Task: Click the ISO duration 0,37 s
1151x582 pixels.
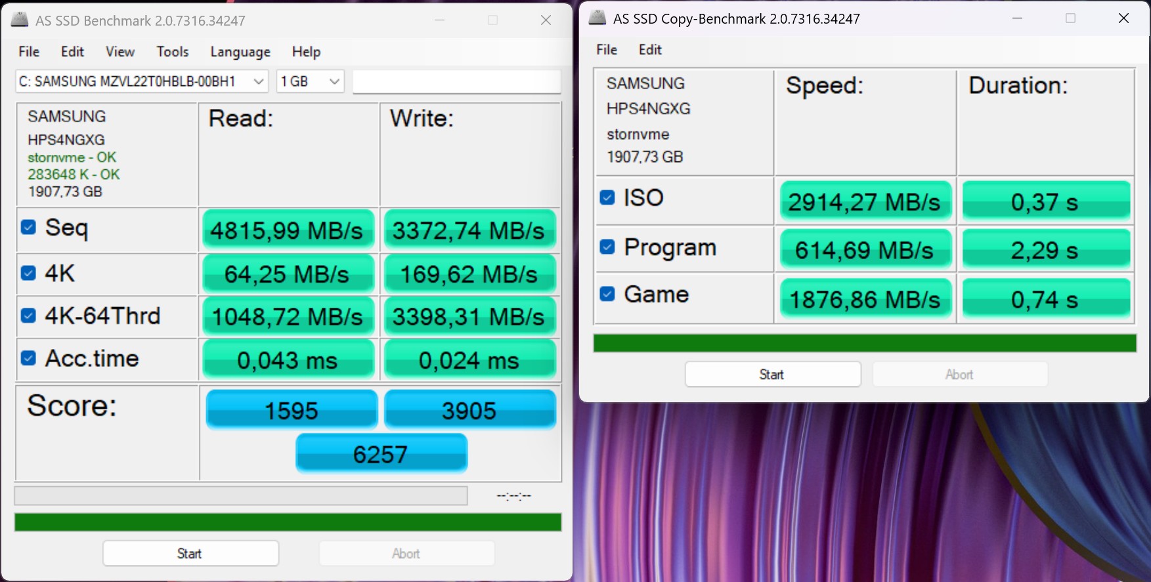Action: [x=1046, y=201]
